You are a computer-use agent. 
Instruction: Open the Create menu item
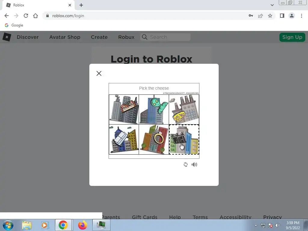pos(99,37)
